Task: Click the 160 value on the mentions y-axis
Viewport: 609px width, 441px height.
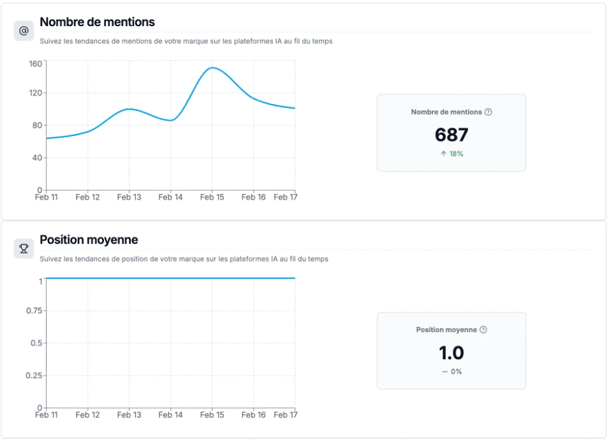Action: click(x=37, y=63)
